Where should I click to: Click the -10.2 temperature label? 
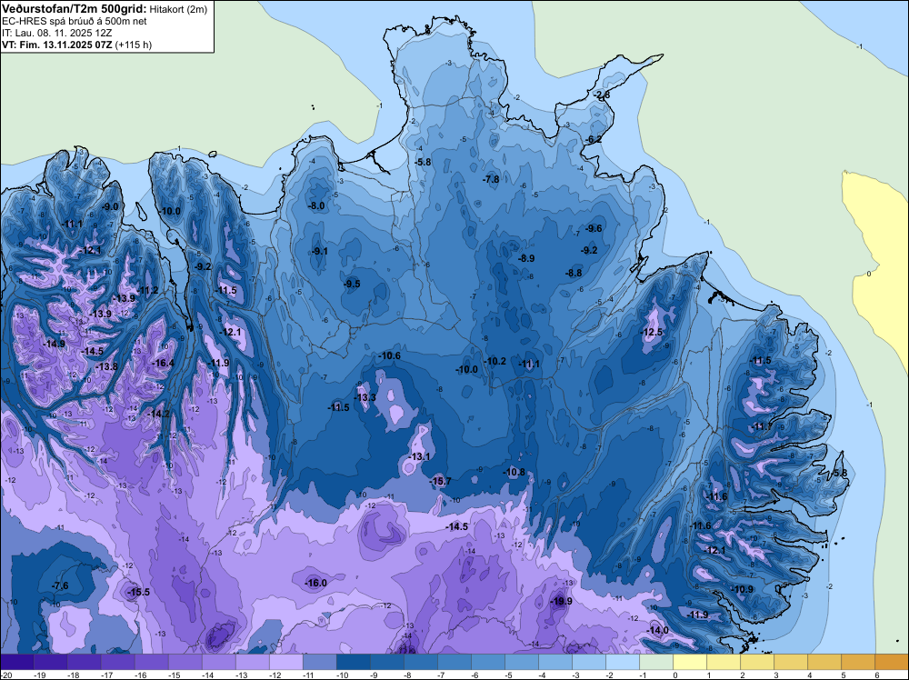tap(494, 361)
